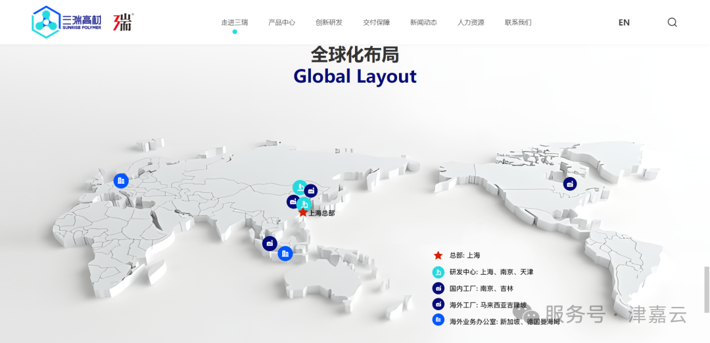Click the teal R&D center legend icon
Image resolution: width=710 pixels, height=343 pixels.
[x=438, y=273]
